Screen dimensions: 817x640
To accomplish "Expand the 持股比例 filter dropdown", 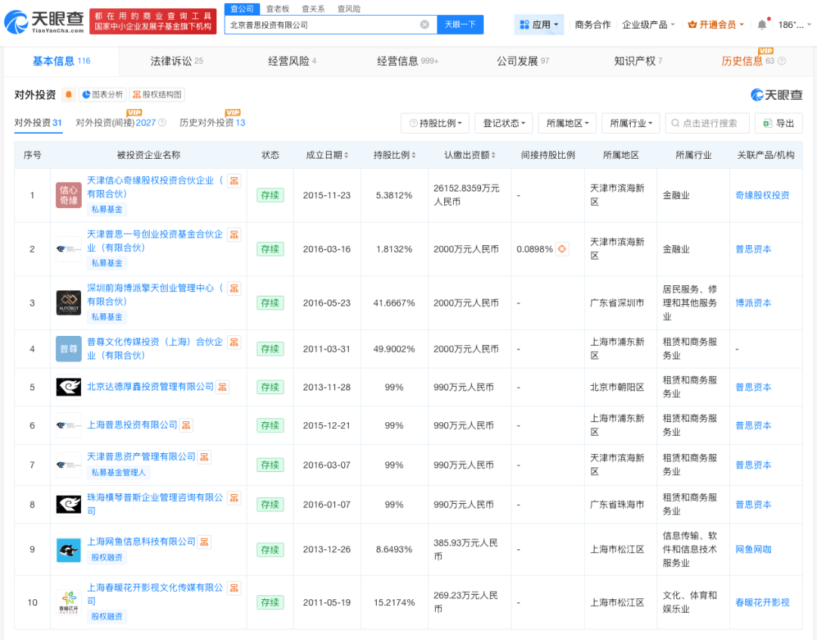I will (x=439, y=123).
